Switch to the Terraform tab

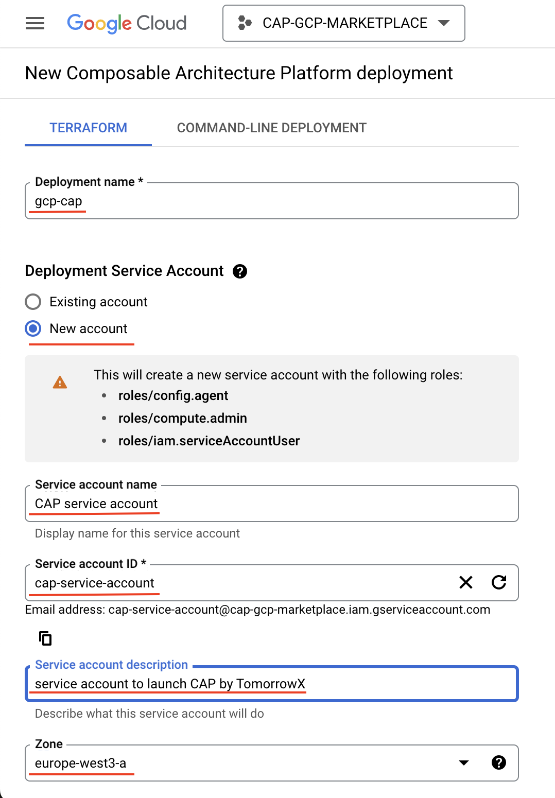click(88, 128)
